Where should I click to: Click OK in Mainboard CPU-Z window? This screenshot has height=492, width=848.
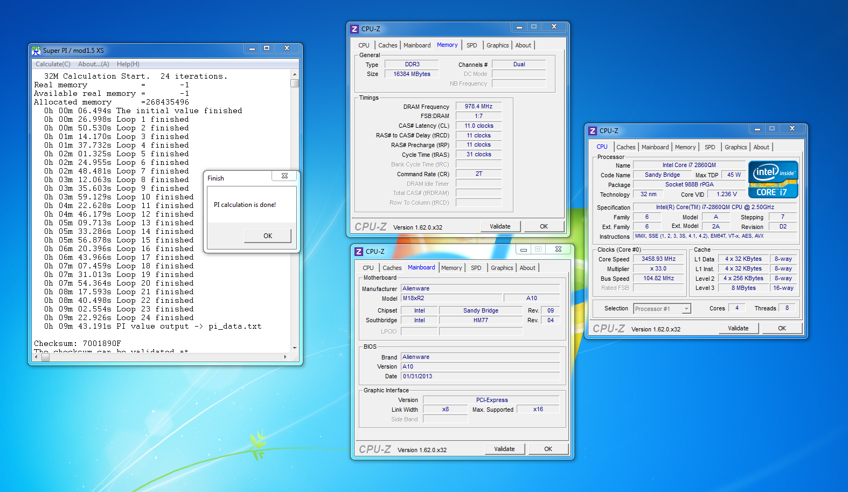[548, 449]
